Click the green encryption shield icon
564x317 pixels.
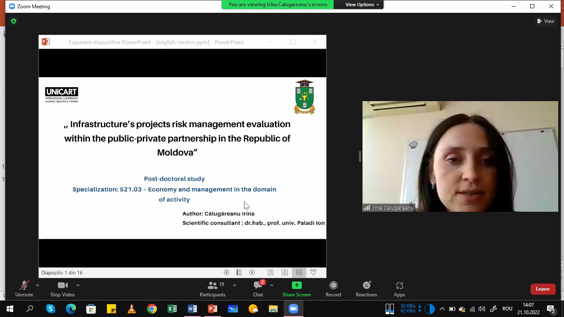pos(14,21)
